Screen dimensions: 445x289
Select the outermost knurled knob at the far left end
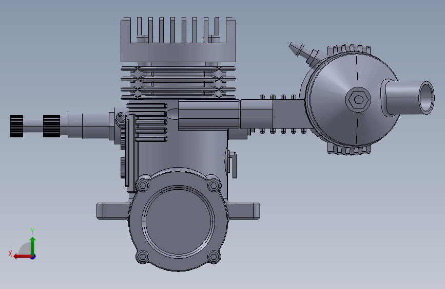pyautogui.click(x=16, y=127)
